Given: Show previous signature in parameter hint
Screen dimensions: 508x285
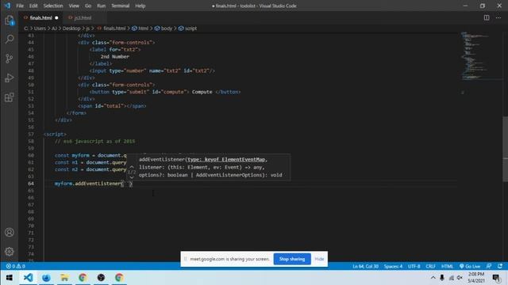Looking at the screenshot, I should [132, 167].
